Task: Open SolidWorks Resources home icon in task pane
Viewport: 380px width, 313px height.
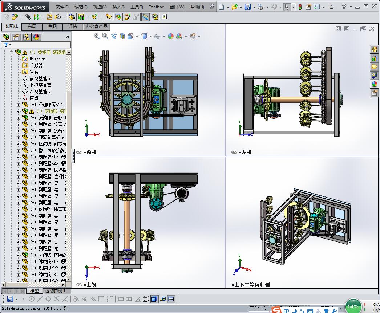Action: click(374, 50)
